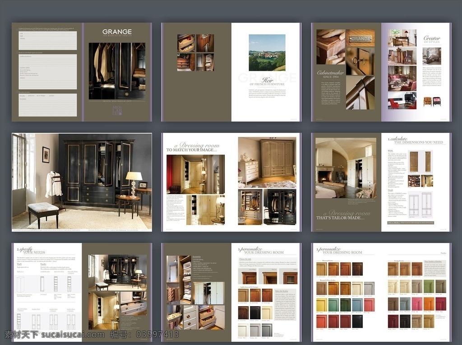The image size is (462, 345).
Task: Select the "Cabinetmaker since 1904" heading
Action: (330, 74)
